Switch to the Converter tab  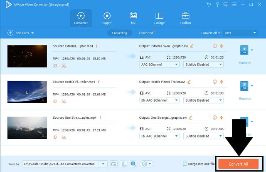(81, 18)
